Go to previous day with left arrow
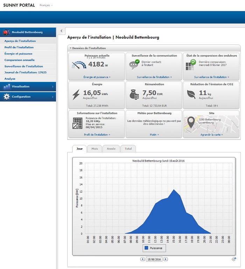The width and height of the screenshot is (245, 269). point(142,259)
